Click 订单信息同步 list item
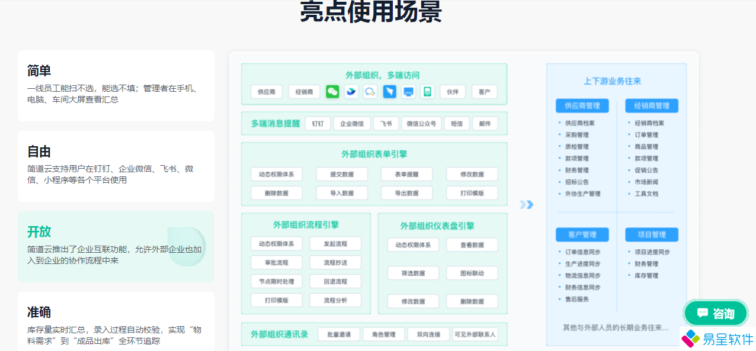This screenshot has width=756, height=351. click(582, 252)
